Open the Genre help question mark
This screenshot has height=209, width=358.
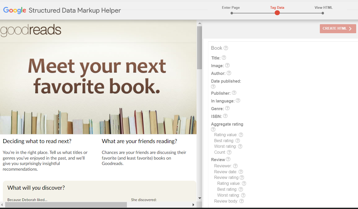pyautogui.click(x=227, y=108)
